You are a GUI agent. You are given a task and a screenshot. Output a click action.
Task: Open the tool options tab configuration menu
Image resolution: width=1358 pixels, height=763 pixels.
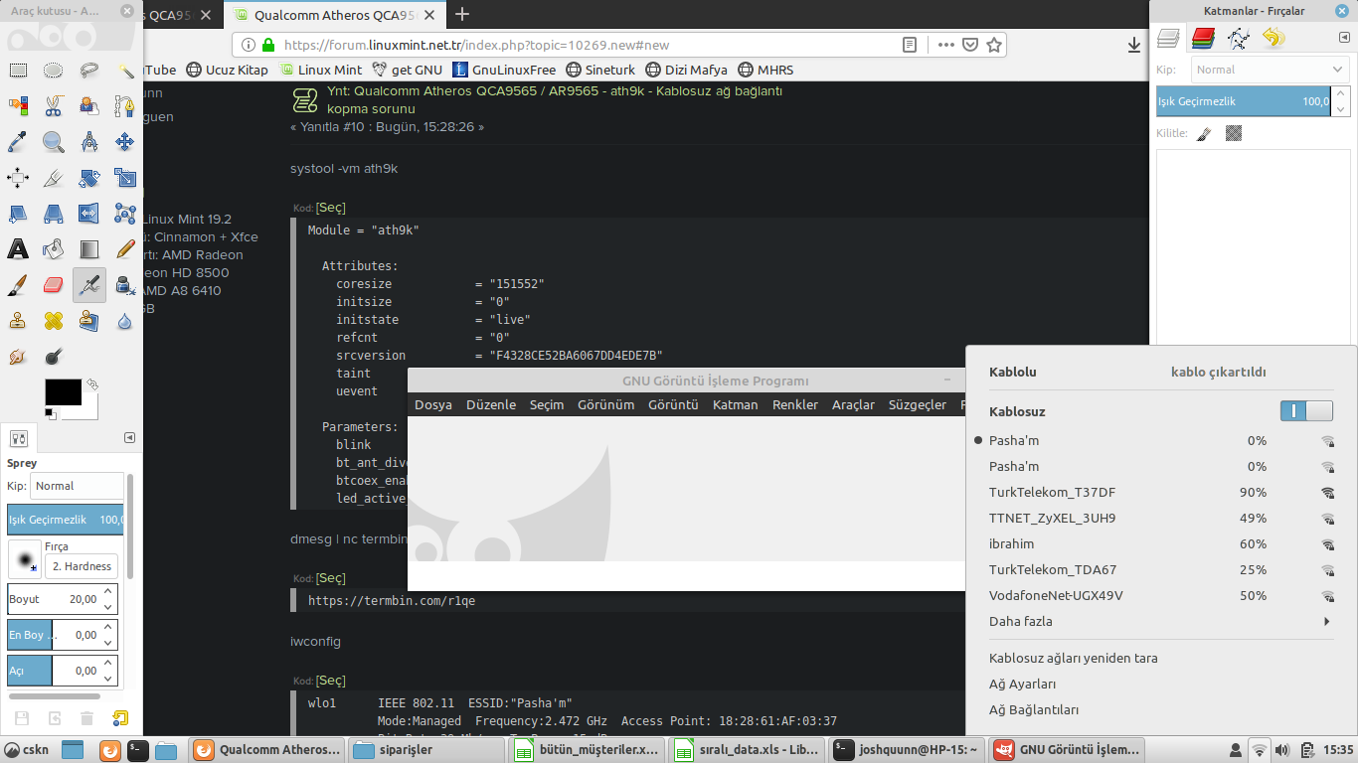click(x=129, y=438)
